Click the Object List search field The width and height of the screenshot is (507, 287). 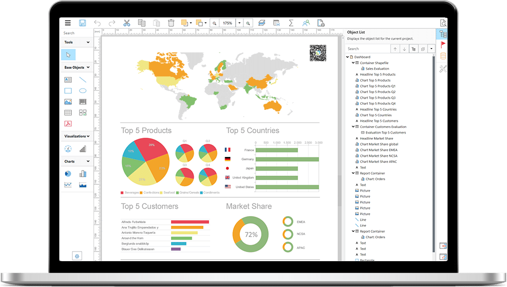click(x=367, y=49)
